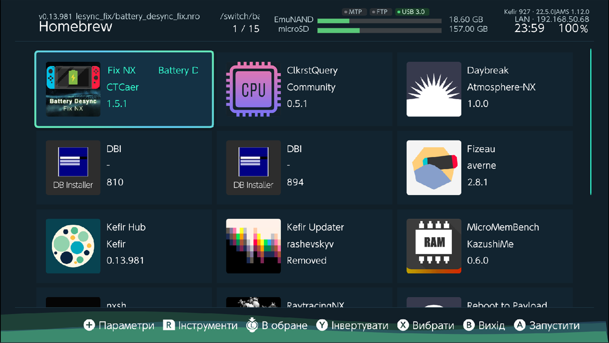Open the MicroMemBench RAM icon
Viewport: 609px width, 343px height.
434,246
